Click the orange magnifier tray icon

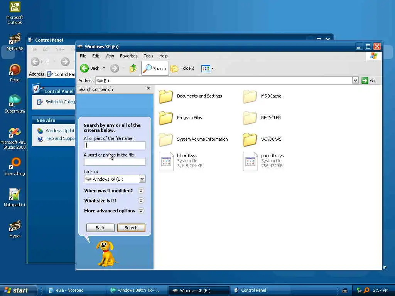367,290
